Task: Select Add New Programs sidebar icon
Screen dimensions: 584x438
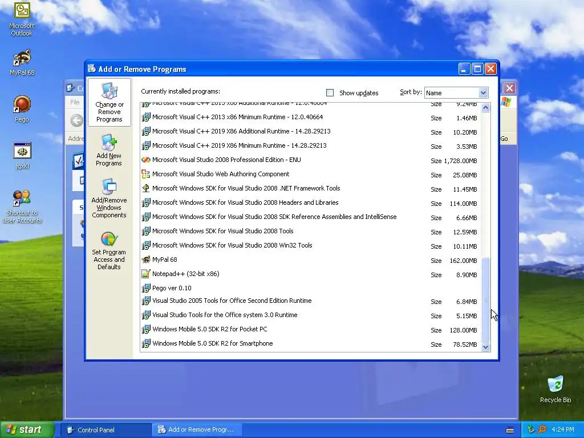Action: pyautogui.click(x=109, y=150)
